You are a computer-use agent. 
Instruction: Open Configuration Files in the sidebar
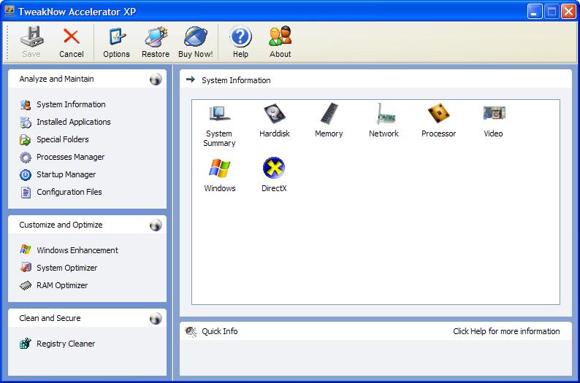point(61,192)
